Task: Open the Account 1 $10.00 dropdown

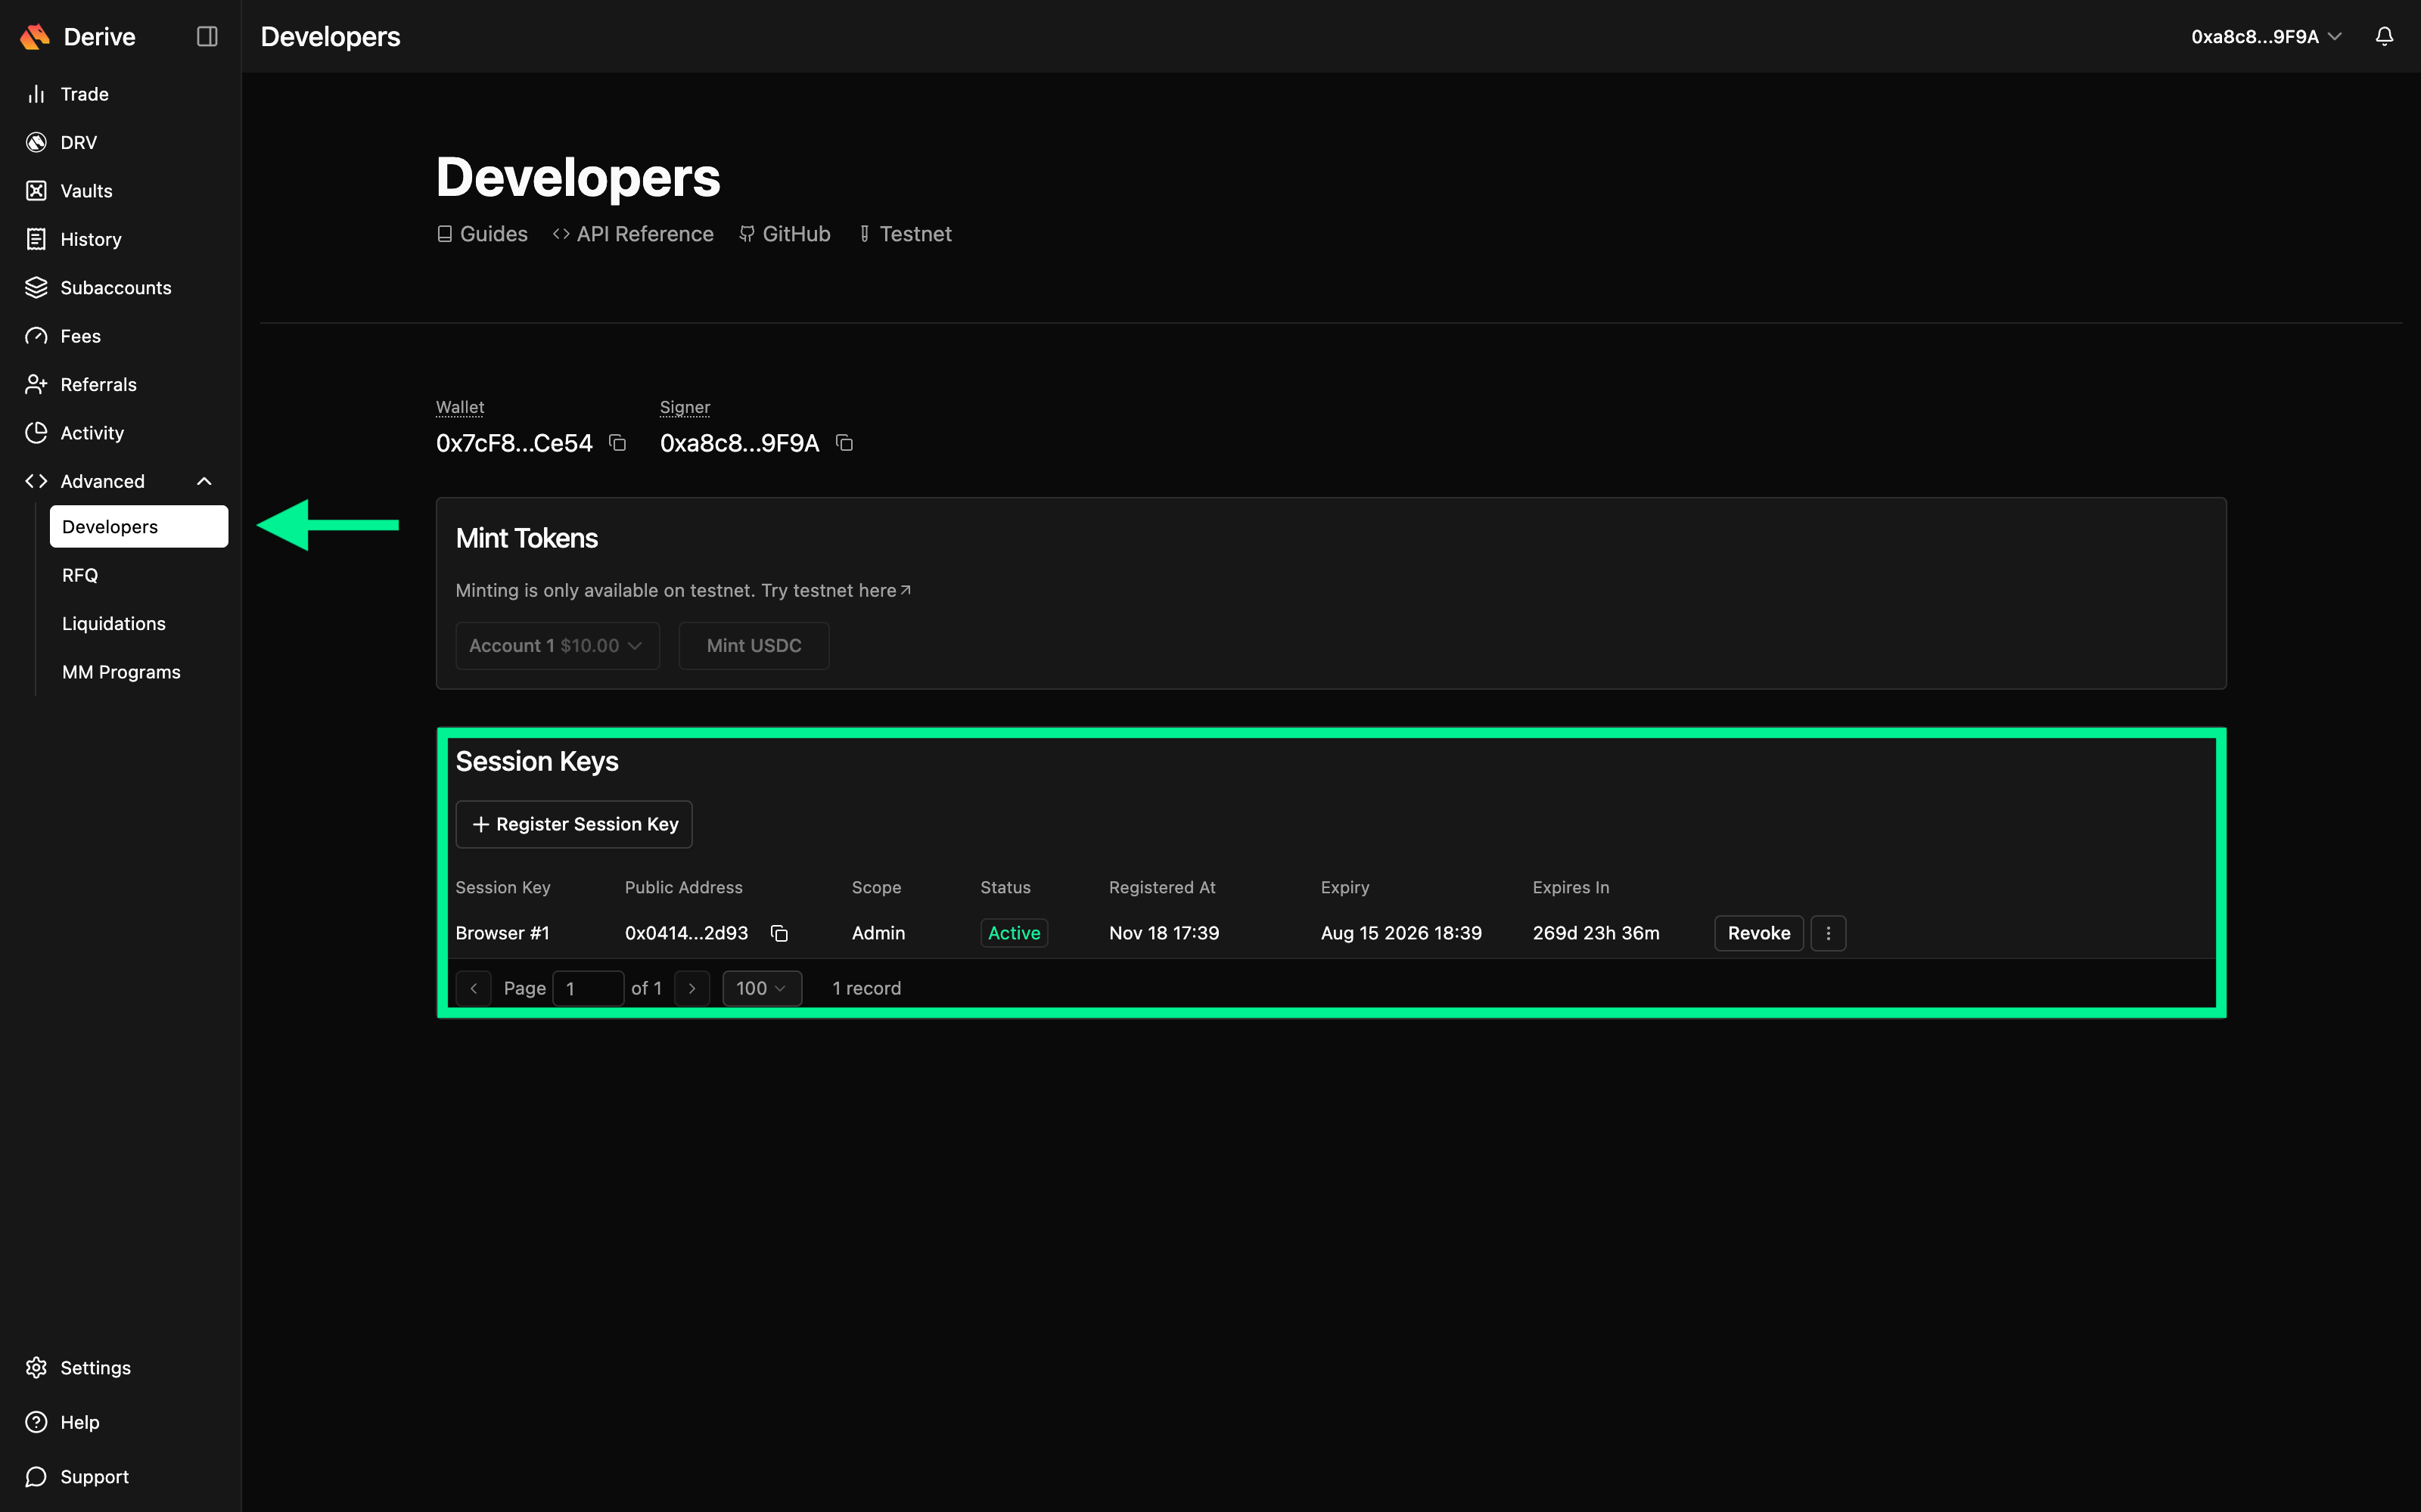Action: click(x=557, y=646)
